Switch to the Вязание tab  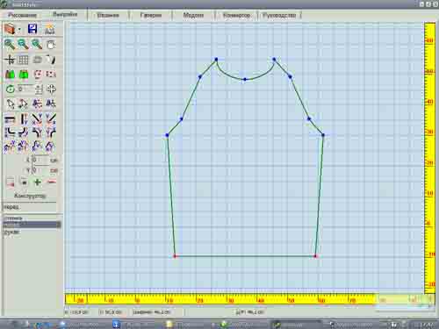pyautogui.click(x=108, y=15)
